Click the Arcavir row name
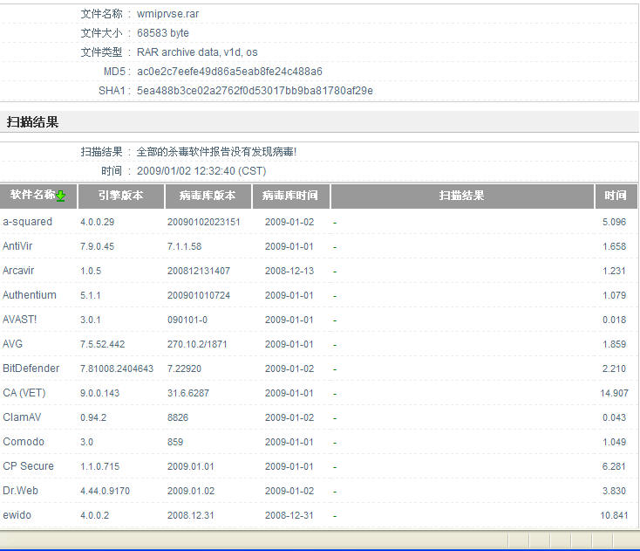Image resolution: width=640 pixels, height=551 pixels. coord(18,271)
